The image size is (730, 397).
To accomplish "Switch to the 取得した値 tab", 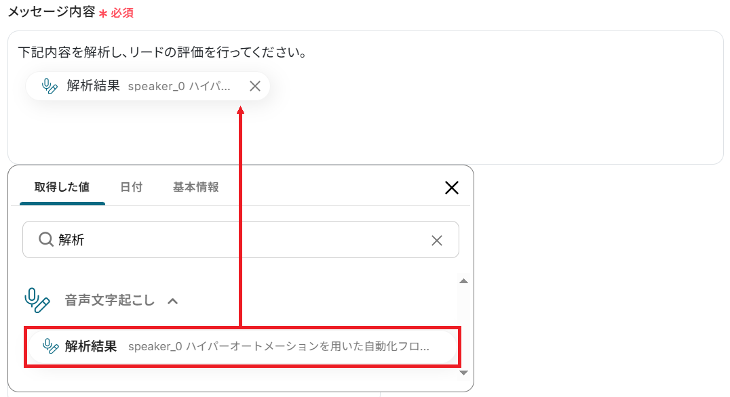I will pyautogui.click(x=62, y=187).
